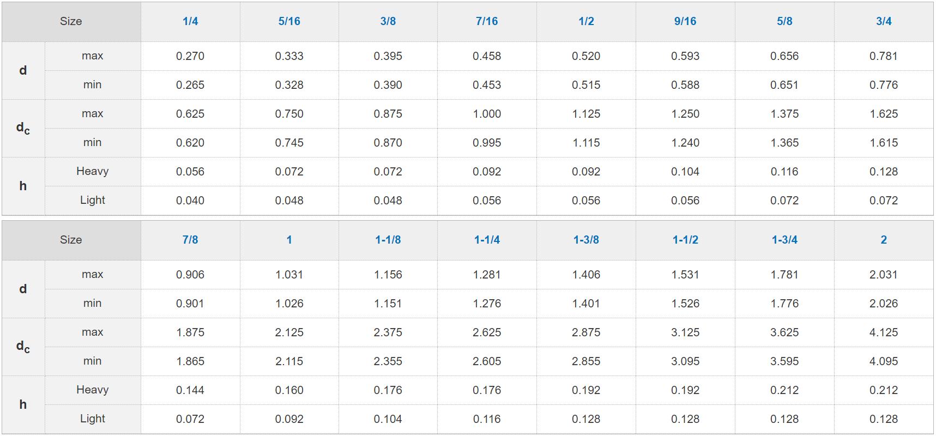936x436 pixels.
Task: Click the 3/4 size header link
Action: tap(884, 21)
